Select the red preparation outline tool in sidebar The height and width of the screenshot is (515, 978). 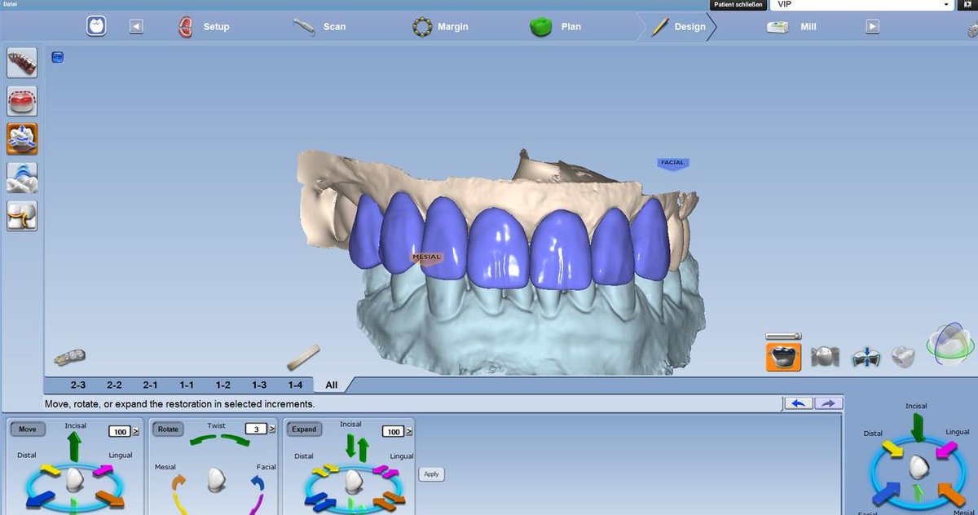click(22, 101)
